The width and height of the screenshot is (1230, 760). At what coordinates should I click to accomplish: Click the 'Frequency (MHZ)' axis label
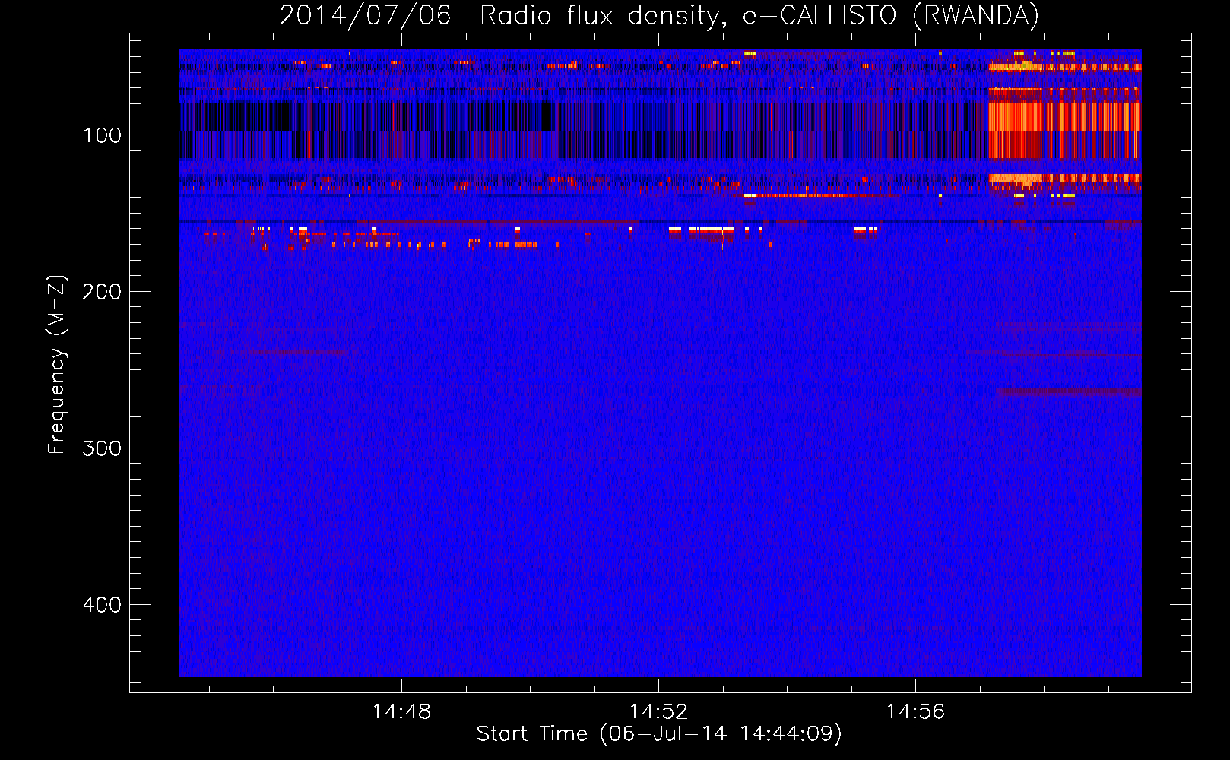(57, 364)
